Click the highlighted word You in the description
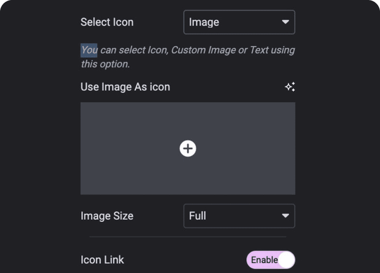Image resolution: width=380 pixels, height=273 pixels. [x=89, y=50]
